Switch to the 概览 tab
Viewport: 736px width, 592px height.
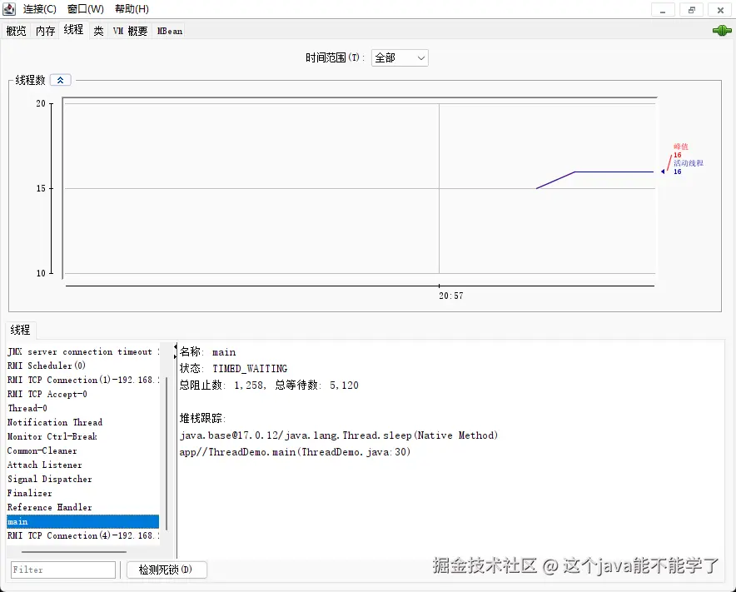coord(17,31)
